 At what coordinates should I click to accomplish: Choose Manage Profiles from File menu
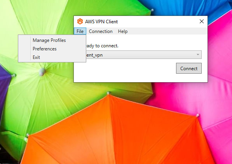pyautogui.click(x=52, y=40)
